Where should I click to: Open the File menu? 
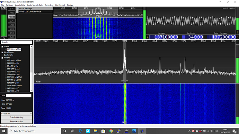tap(2, 5)
